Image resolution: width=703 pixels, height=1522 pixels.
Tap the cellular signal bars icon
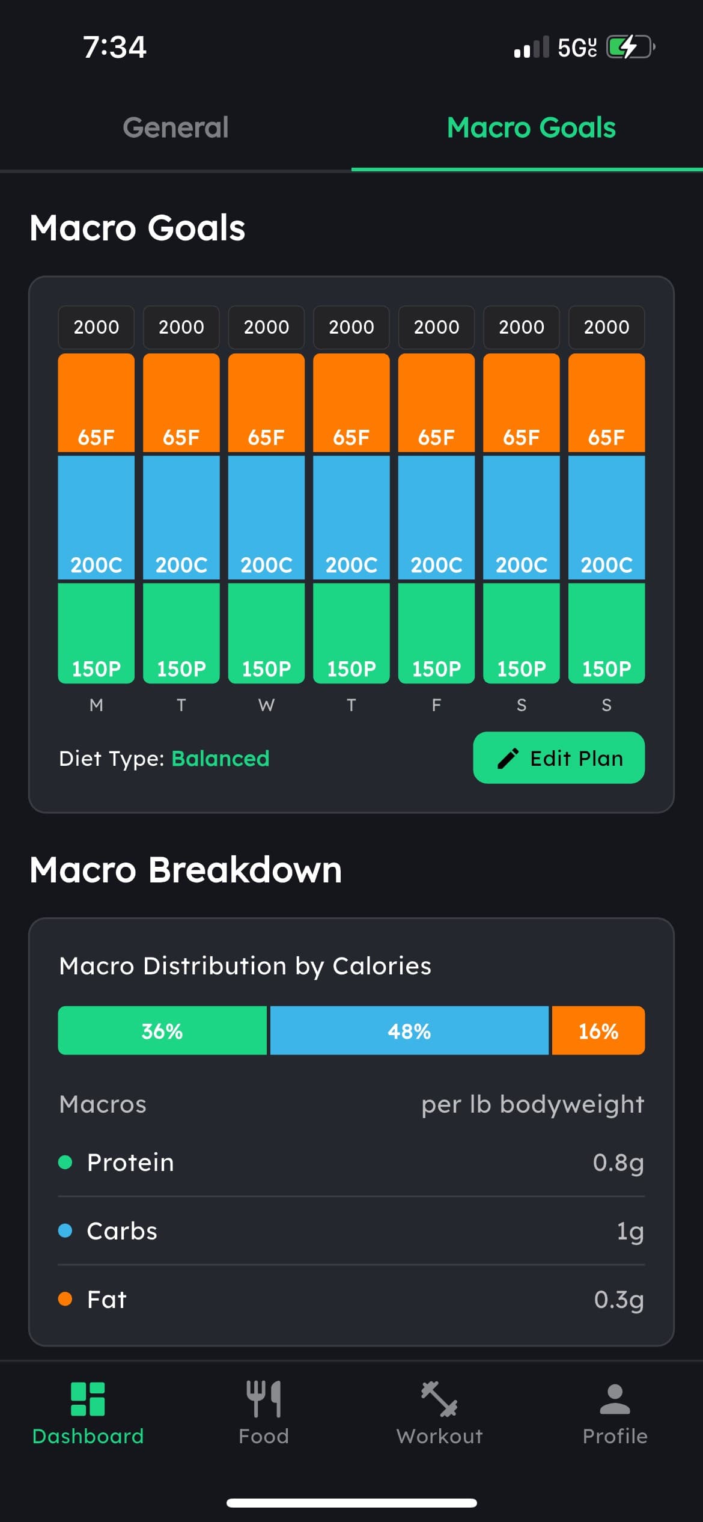(532, 47)
